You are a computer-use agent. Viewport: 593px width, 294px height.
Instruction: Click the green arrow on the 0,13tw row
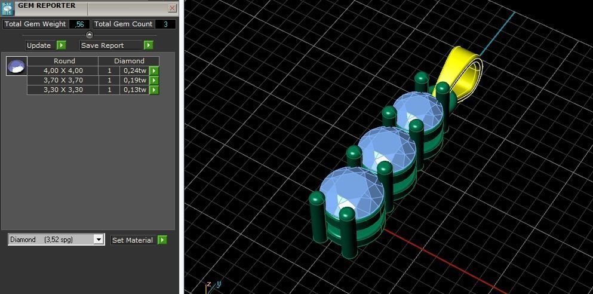[x=154, y=90]
